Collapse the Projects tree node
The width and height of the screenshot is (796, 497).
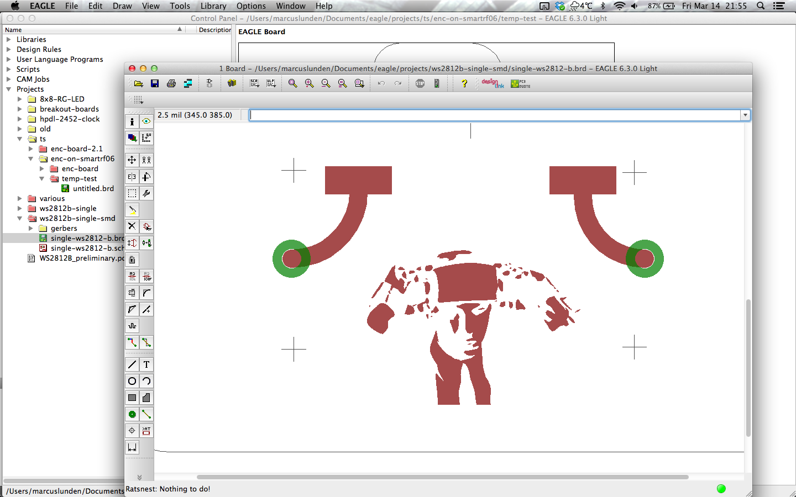click(x=8, y=89)
